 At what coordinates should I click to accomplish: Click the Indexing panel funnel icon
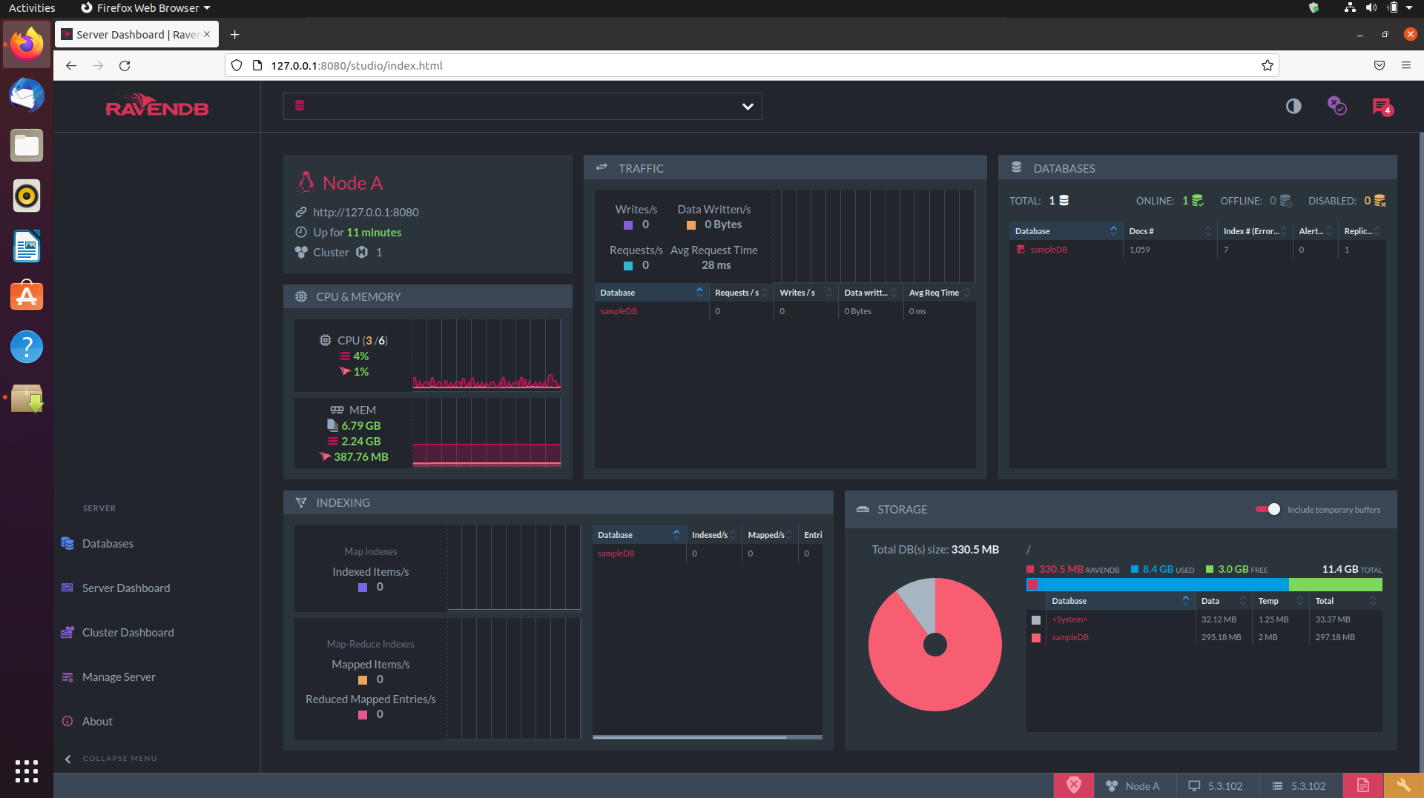click(x=301, y=502)
